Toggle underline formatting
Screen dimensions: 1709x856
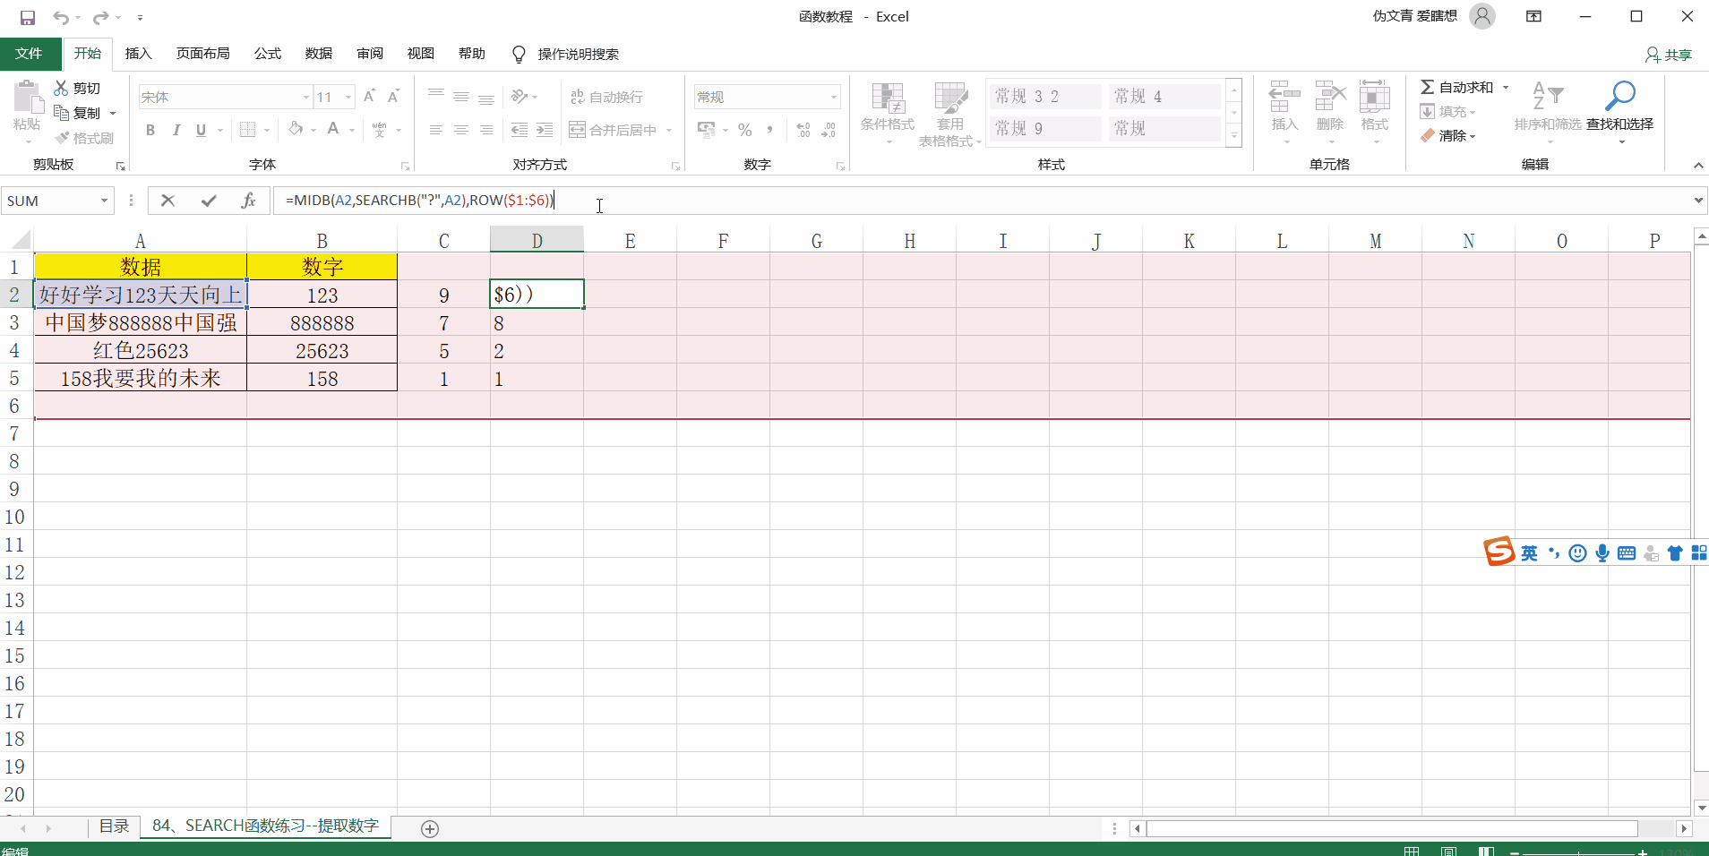click(x=201, y=130)
